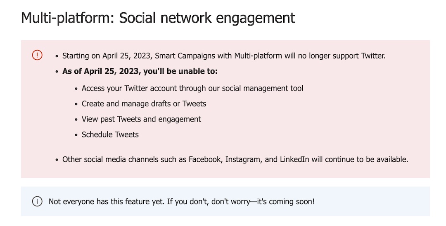
Task: Click the word Twitter in first bullet
Action: click(x=373, y=56)
